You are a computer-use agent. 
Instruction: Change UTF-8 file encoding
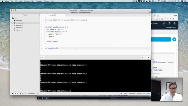[125, 94]
